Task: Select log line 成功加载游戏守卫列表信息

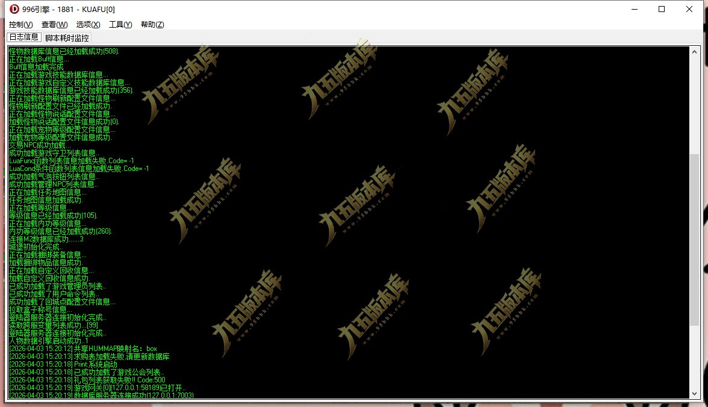Action: pyautogui.click(x=54, y=153)
